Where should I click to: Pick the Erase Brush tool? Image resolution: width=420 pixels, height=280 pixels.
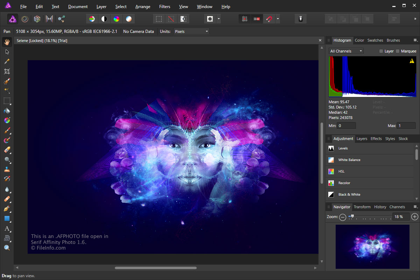(7, 150)
